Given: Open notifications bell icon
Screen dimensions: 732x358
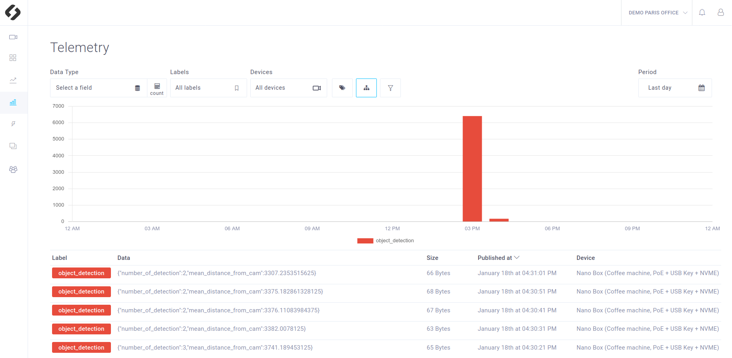Looking at the screenshot, I should pos(702,12).
